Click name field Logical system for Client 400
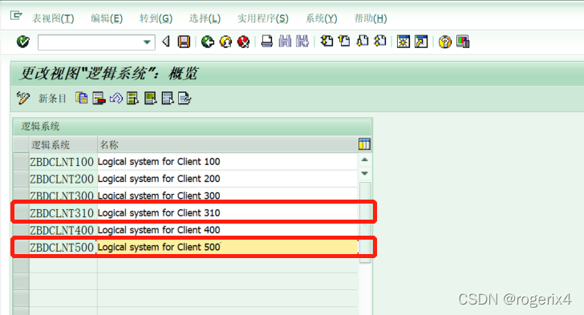Screen dimensions: 584x315 [x=227, y=230]
